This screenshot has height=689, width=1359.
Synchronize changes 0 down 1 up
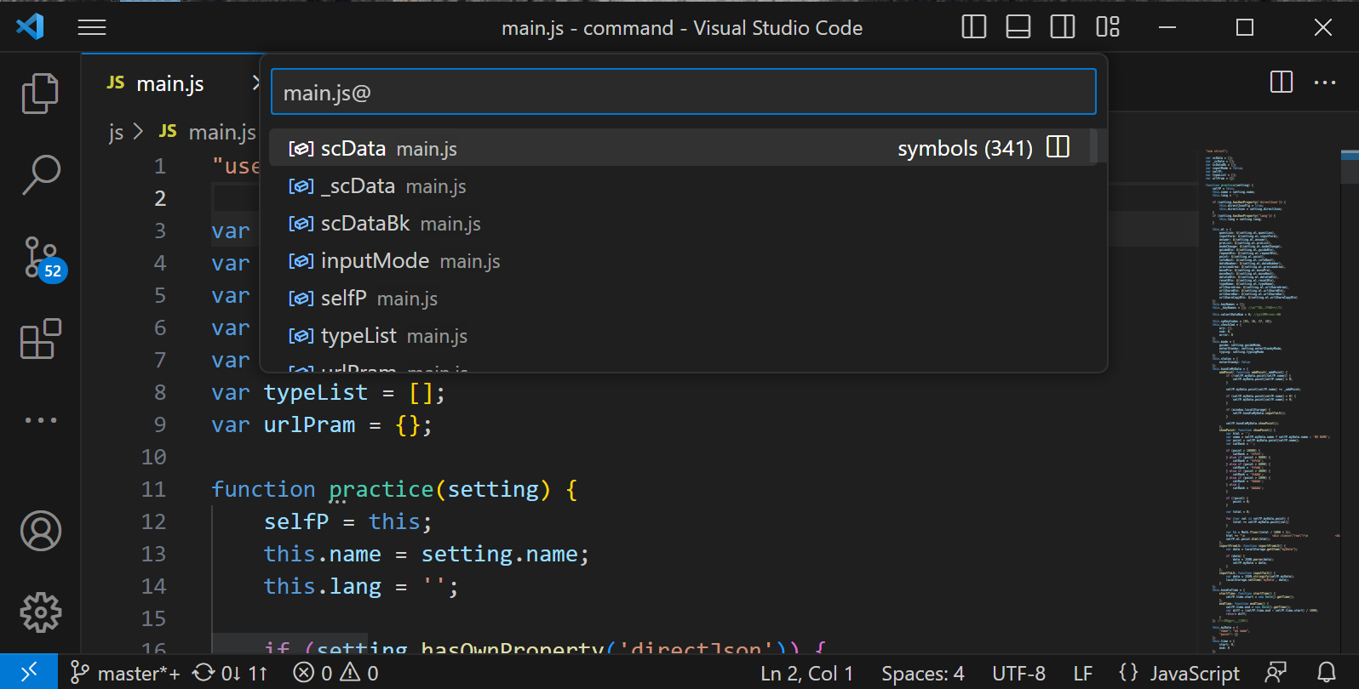pyautogui.click(x=231, y=673)
